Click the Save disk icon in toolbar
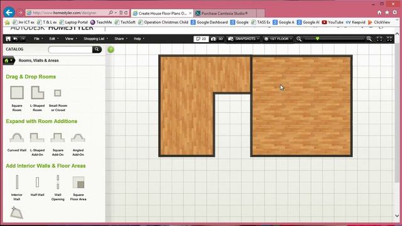The height and width of the screenshot is (226, 402). click(8, 39)
